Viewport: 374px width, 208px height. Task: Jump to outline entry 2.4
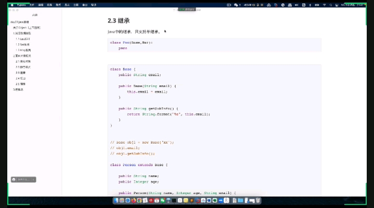pyautogui.click(x=20, y=79)
